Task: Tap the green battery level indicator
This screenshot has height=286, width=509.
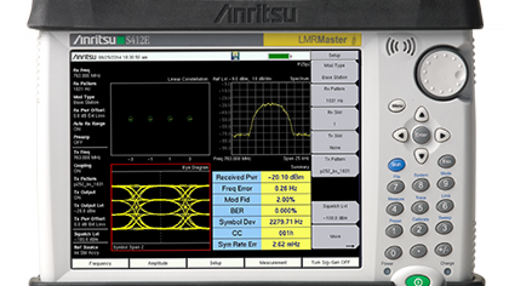Action: pyautogui.click(x=278, y=56)
